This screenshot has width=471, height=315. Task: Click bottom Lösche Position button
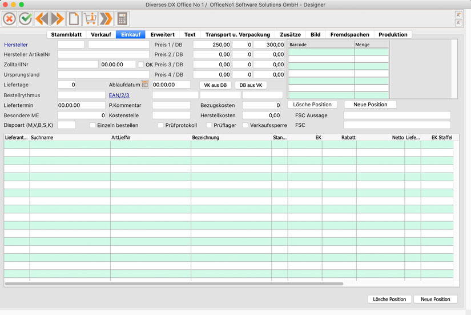point(389,299)
